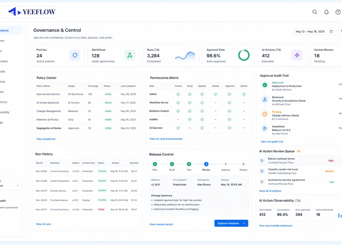Click the Human Review 18 pending card
The image size is (342, 245).
(x=326, y=55)
